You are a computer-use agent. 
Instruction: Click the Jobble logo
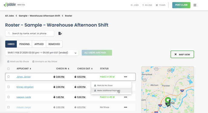click(x=10, y=5)
